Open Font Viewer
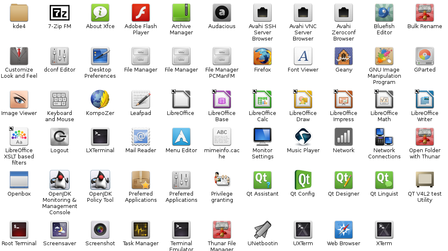This screenshot has height=251, width=448. 303,56
